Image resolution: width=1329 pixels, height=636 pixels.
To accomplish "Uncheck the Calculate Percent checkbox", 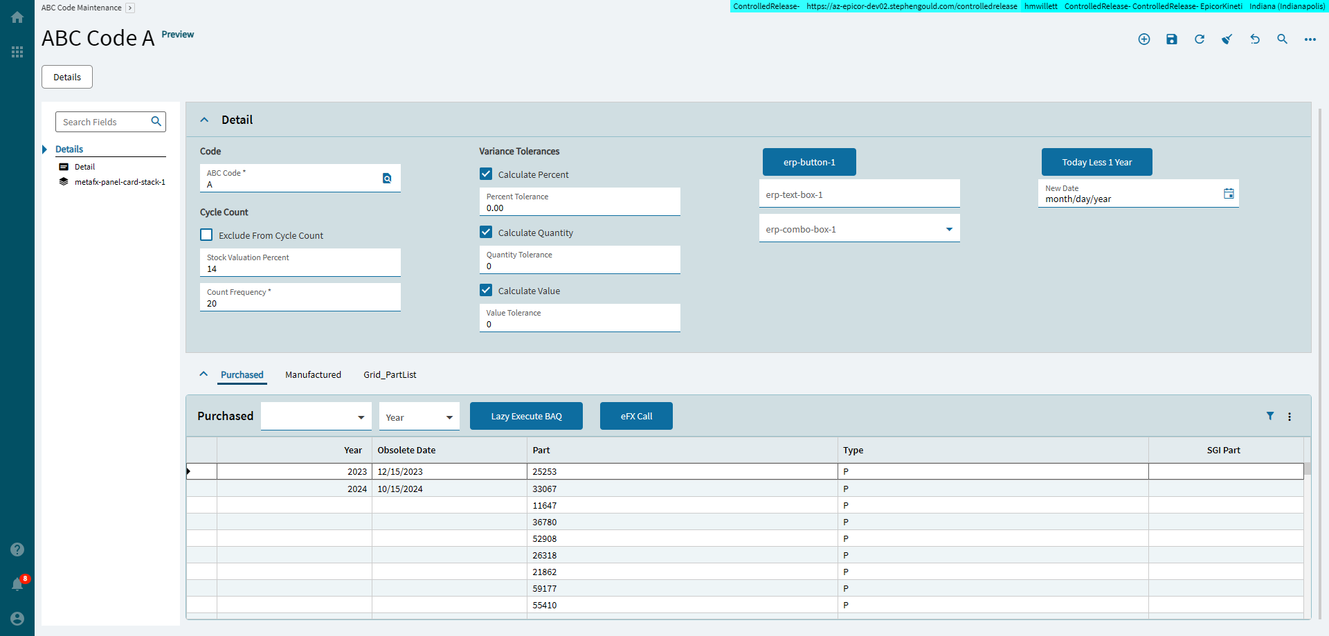I will pyautogui.click(x=486, y=174).
